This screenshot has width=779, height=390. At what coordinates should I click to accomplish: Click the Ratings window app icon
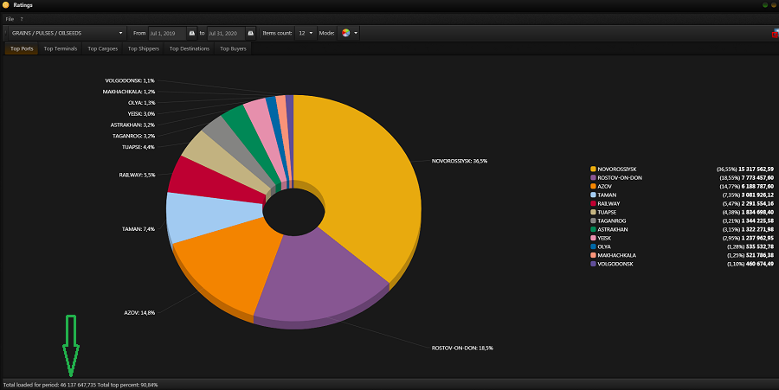tap(6, 5)
